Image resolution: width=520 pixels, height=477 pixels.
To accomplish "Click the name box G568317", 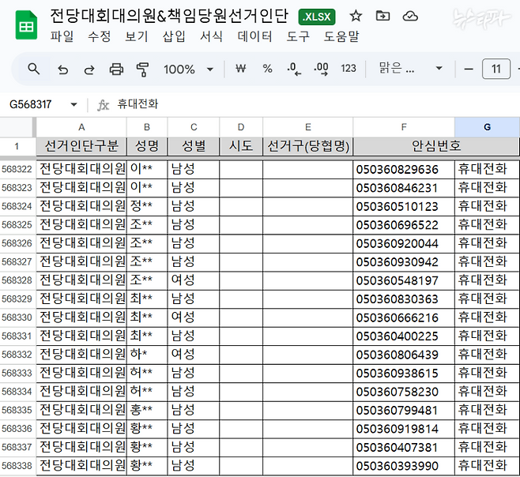I will coord(31,105).
